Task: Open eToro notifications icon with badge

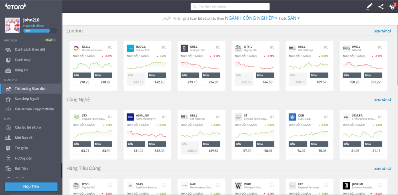Action: [393, 6]
